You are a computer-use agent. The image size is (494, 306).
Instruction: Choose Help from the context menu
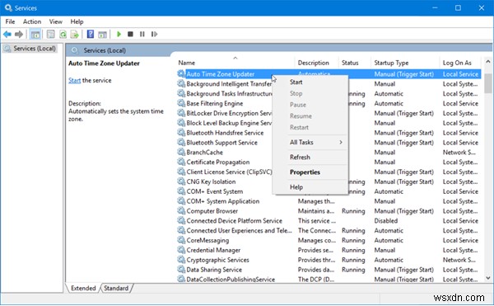pyautogui.click(x=310, y=187)
